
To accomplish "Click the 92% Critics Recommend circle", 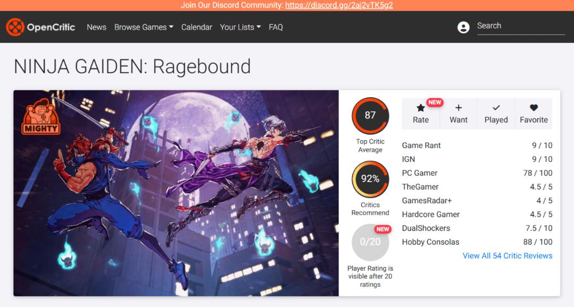I will coord(370,179).
